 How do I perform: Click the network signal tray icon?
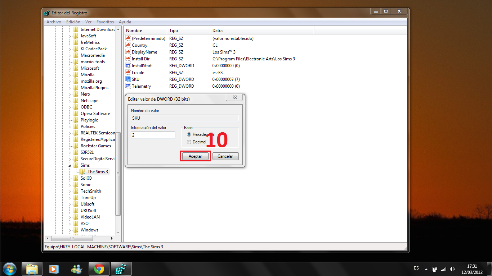click(x=444, y=269)
